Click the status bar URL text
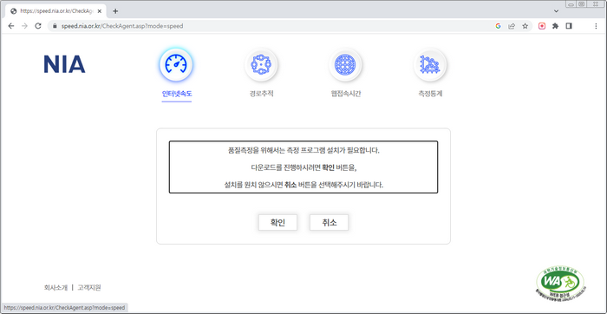This screenshot has height=314, width=607. pos(64,308)
